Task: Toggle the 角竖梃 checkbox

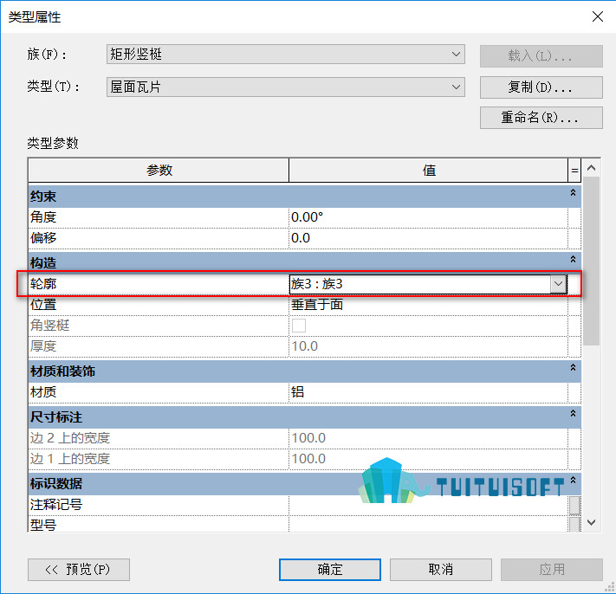Action: click(299, 326)
